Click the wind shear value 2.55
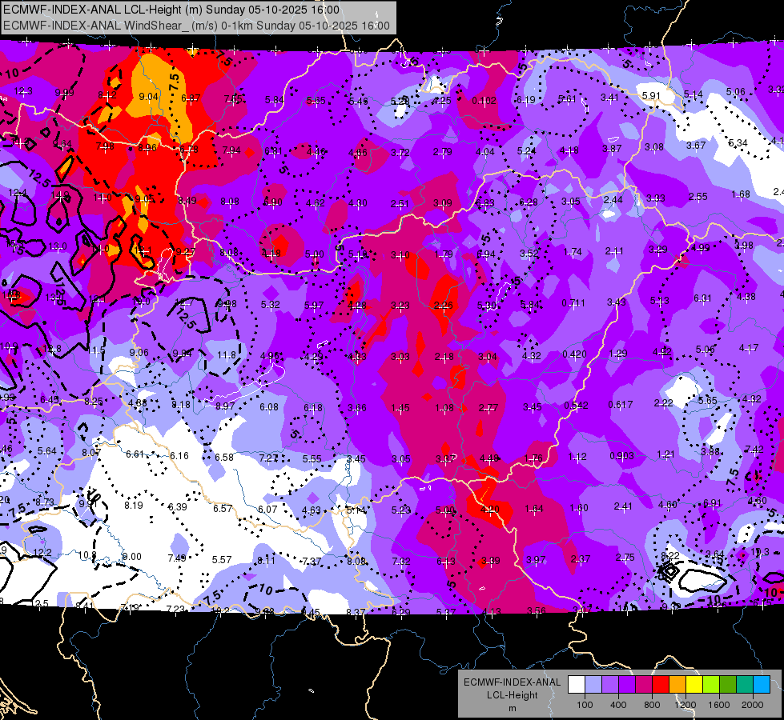 pyautogui.click(x=698, y=196)
